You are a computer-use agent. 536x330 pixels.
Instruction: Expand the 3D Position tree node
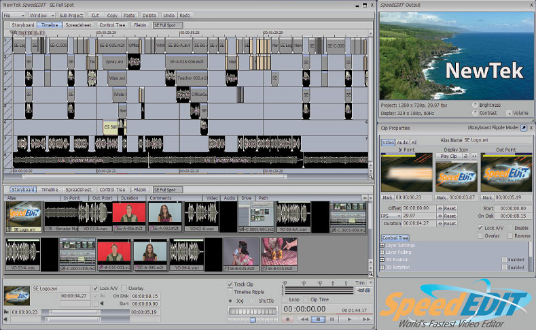(x=382, y=259)
